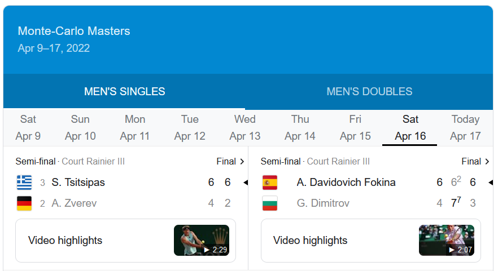Pick Mon Apr 11 from date row

[x=134, y=127]
